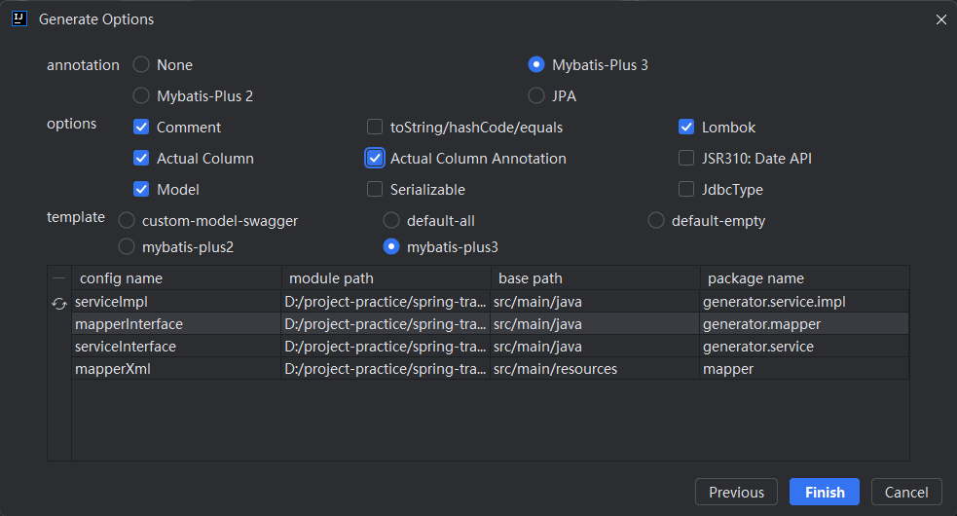Toggle the JSR310: Date API checkbox

[x=686, y=159]
